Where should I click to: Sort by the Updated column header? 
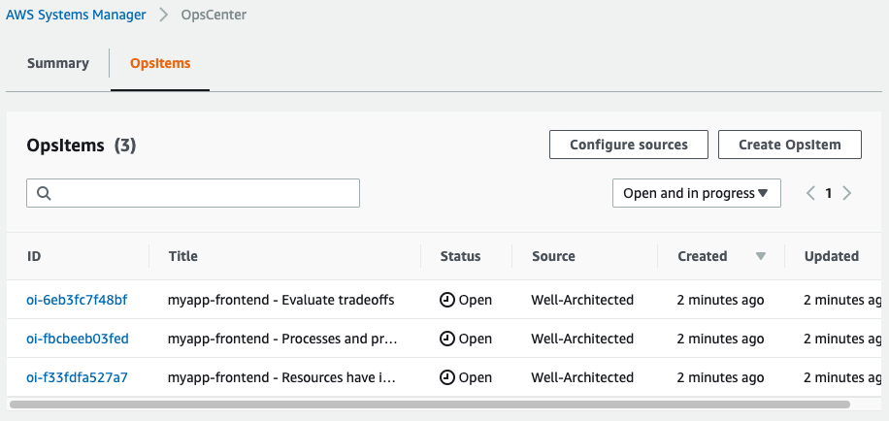(x=831, y=256)
